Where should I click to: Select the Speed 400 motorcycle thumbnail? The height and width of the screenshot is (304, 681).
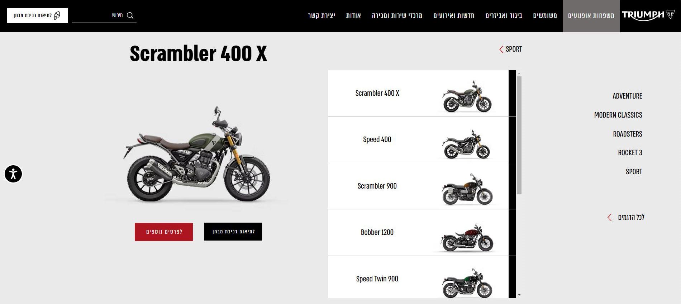coord(466,144)
